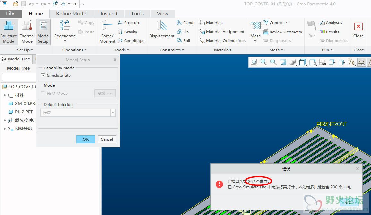The height and width of the screenshot is (215, 371).
Task: Choose the Ball constraint
Action: pyautogui.click(x=183, y=40)
